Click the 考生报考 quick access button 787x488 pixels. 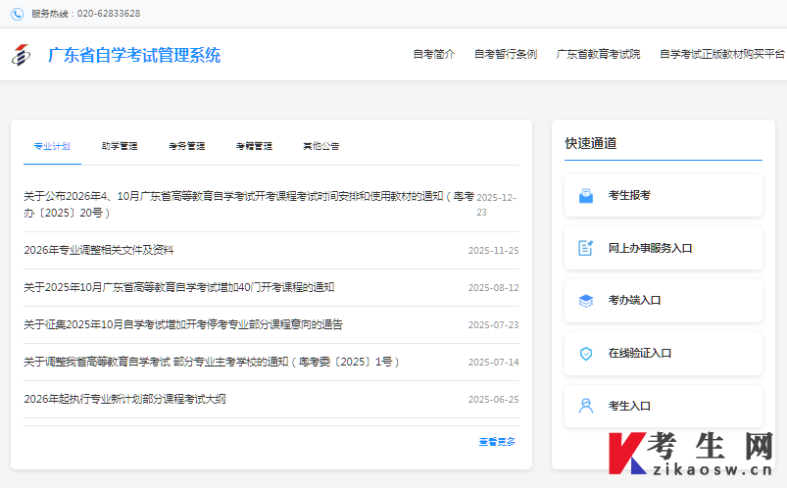tap(664, 195)
